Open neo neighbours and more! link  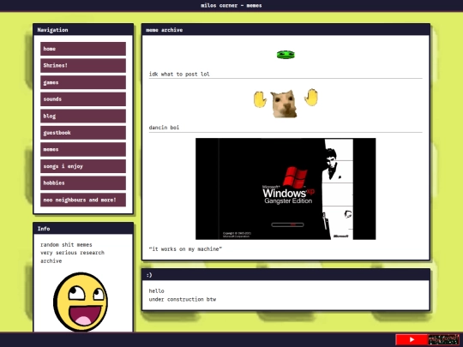pos(83,200)
